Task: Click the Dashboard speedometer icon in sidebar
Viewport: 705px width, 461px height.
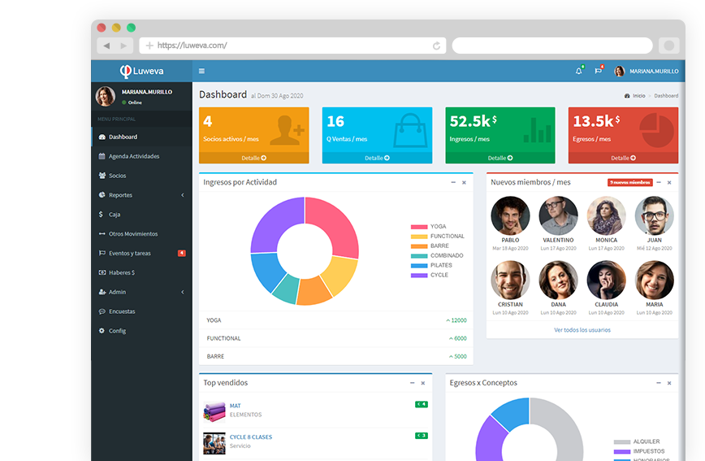Action: pyautogui.click(x=102, y=137)
